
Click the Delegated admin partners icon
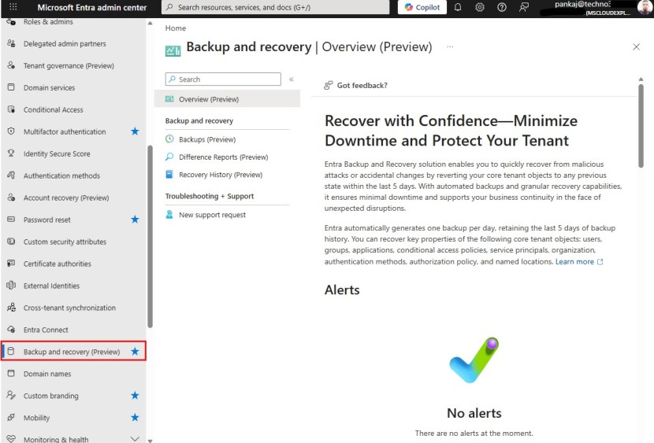pyautogui.click(x=11, y=43)
